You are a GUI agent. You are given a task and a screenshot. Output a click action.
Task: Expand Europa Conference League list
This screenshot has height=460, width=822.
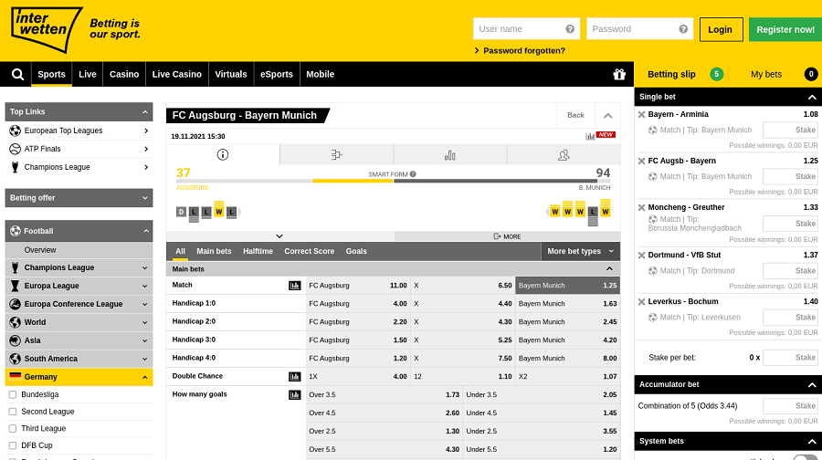tap(145, 304)
